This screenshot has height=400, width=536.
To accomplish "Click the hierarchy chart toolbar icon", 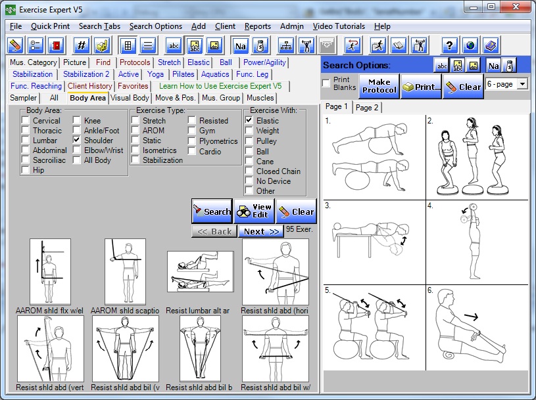I will (286, 45).
